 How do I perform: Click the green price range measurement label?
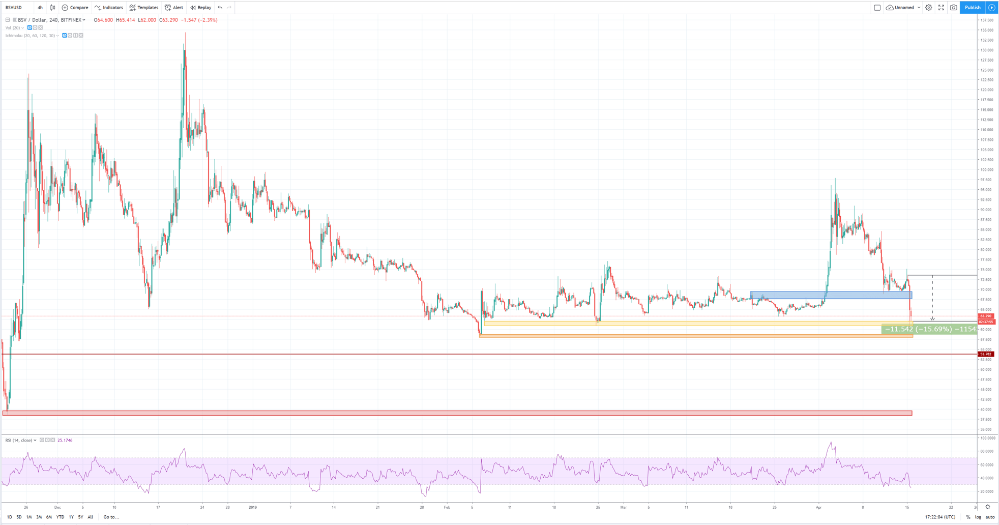[x=929, y=329]
